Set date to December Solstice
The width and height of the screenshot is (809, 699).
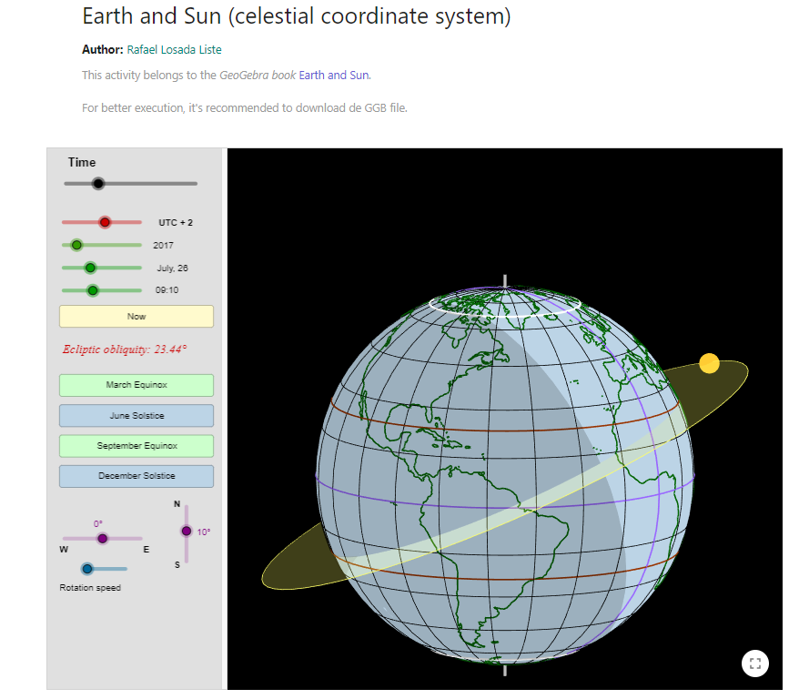(137, 476)
